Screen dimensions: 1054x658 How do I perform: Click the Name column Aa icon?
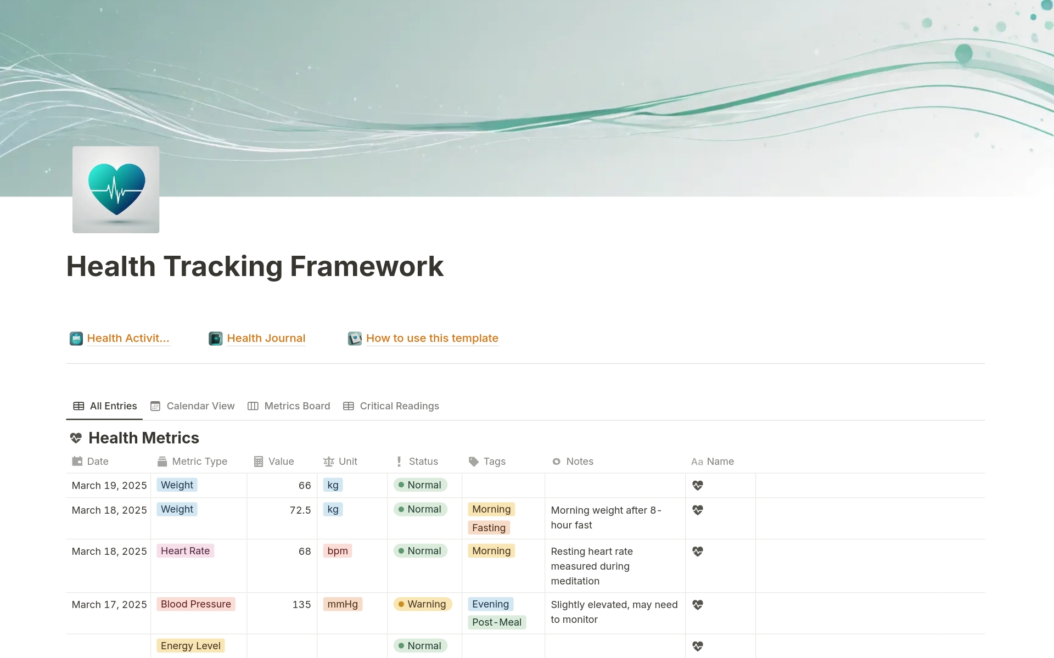tap(697, 462)
